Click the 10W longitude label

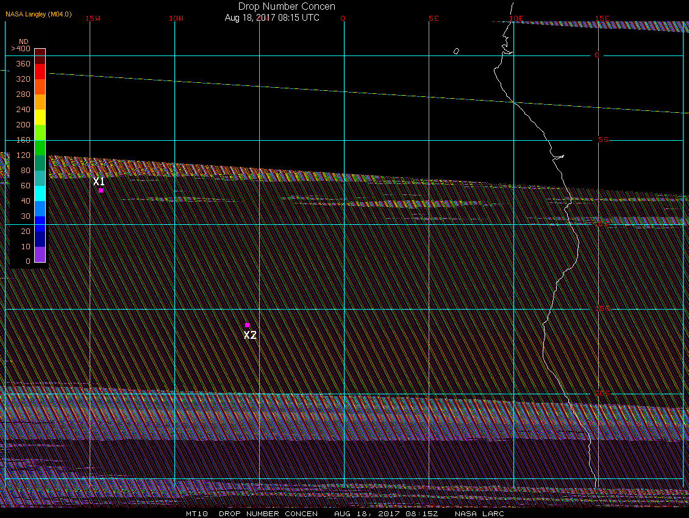pos(176,18)
